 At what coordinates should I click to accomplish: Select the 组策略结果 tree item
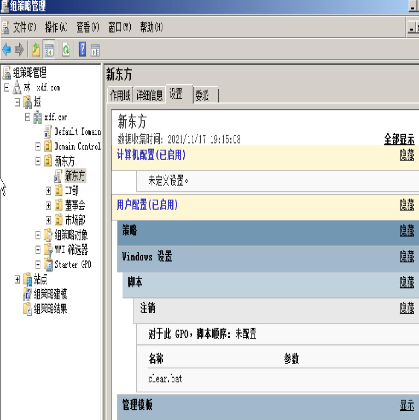pos(51,309)
